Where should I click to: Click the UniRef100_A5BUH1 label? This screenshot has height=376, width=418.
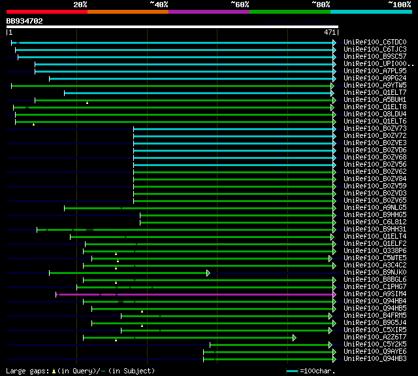375,100
